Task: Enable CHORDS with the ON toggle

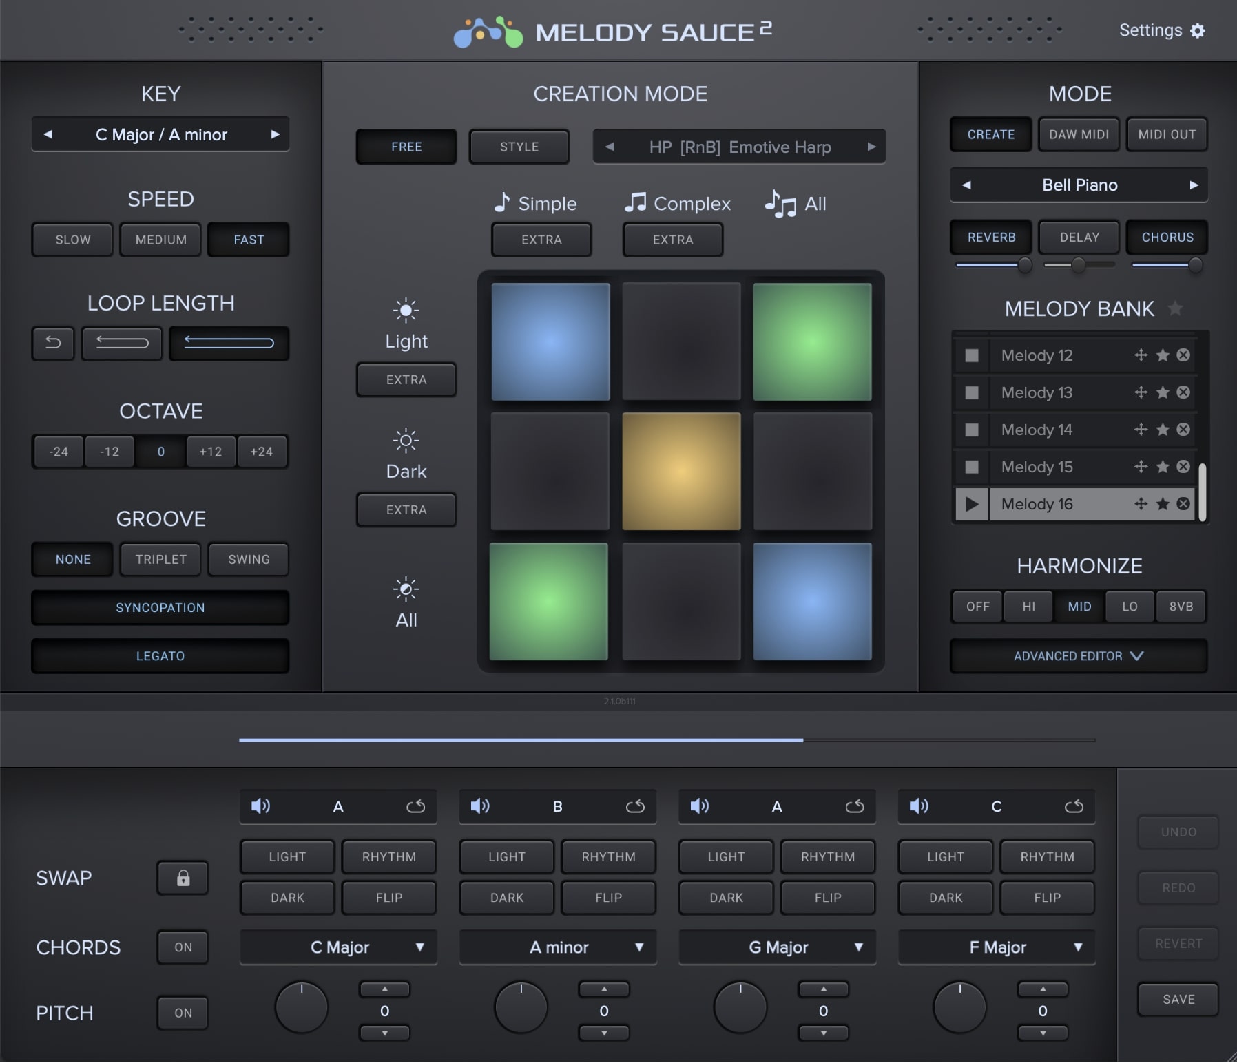Action: tap(183, 947)
